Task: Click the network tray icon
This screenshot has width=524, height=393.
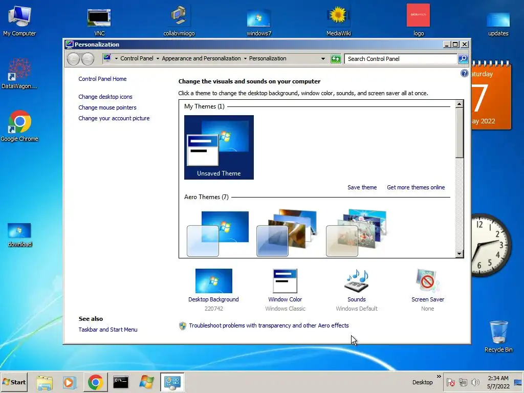Action: click(463, 382)
